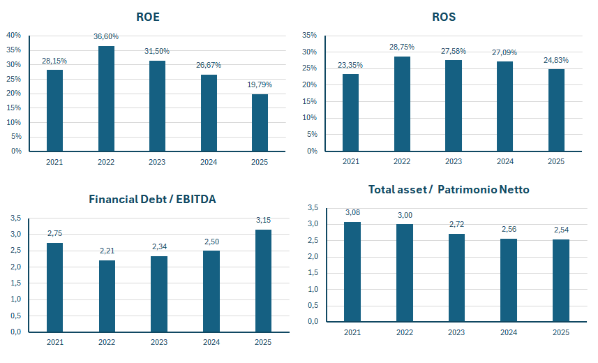
Task: Select the 2021 bar in Financial Debt chart
Action: point(54,288)
